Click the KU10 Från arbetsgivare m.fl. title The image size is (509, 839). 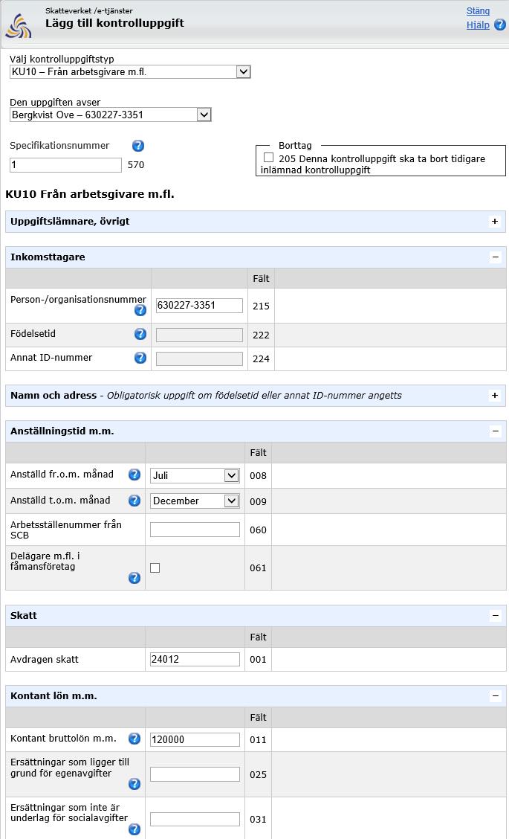click(x=90, y=194)
